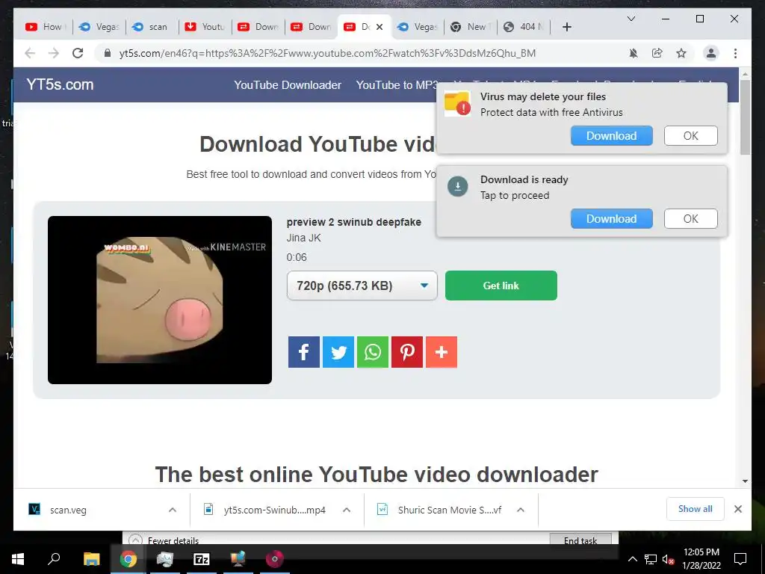This screenshot has height=574, width=765.
Task: Open the notification center icon
Action: pos(740,559)
